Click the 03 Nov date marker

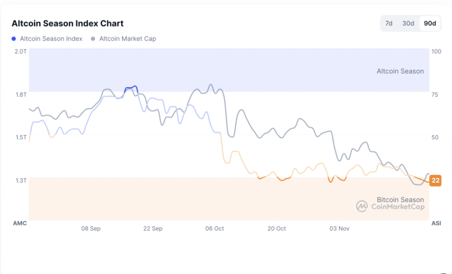[x=339, y=228]
